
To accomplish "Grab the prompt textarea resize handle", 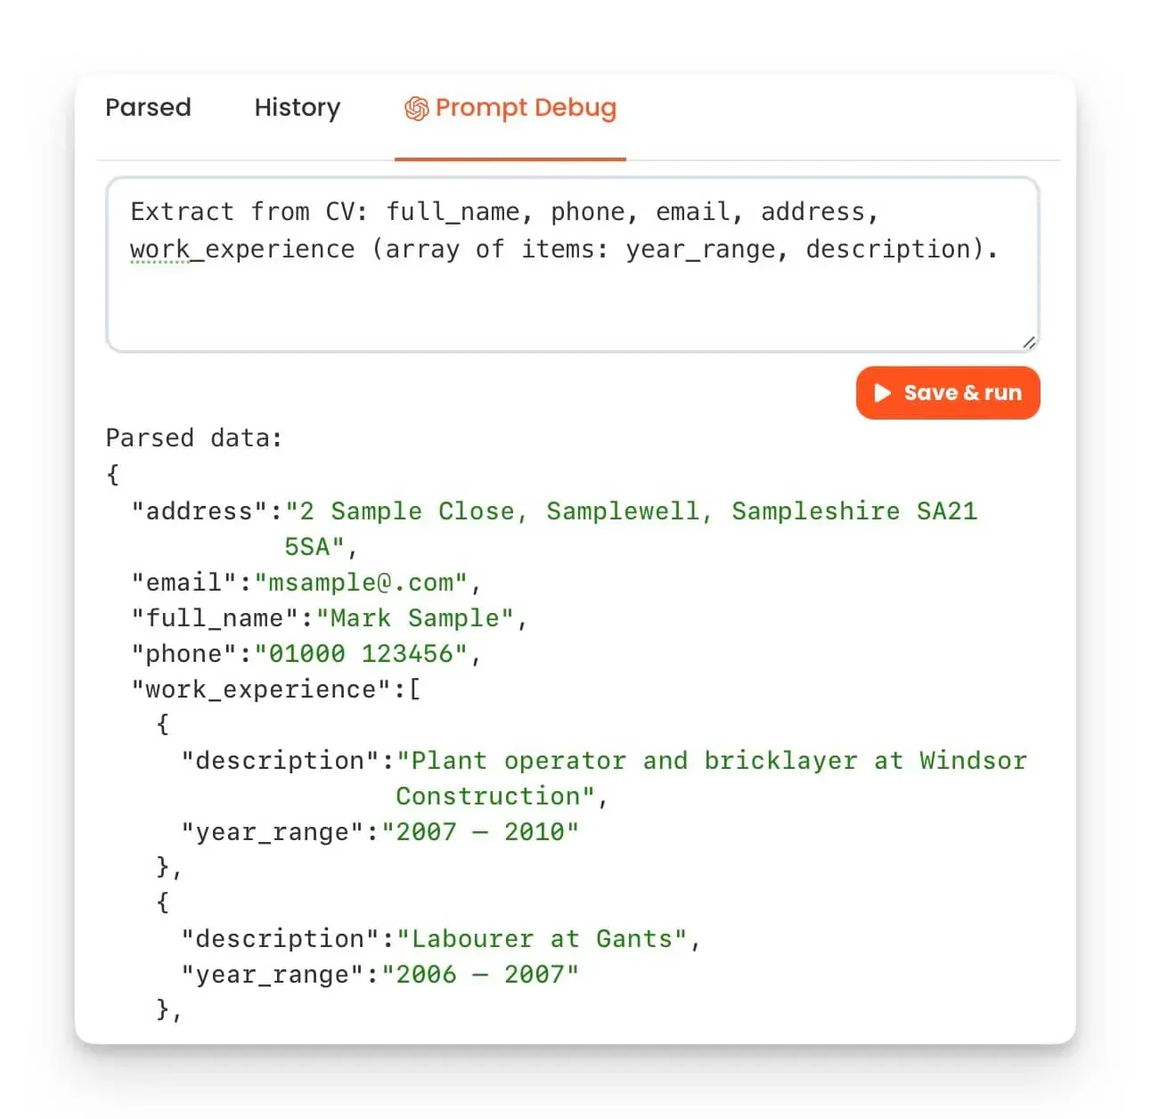I will click(x=1029, y=342).
